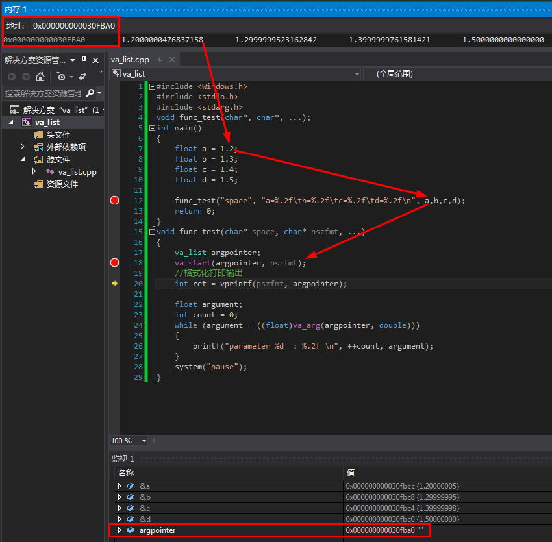Expand the &d watch entry
This screenshot has width=552, height=542.
pyautogui.click(x=119, y=519)
